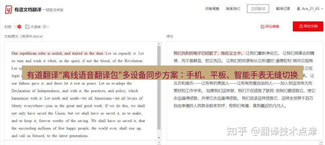Click the line starting "harmonize with it"

click(x=77, y=98)
